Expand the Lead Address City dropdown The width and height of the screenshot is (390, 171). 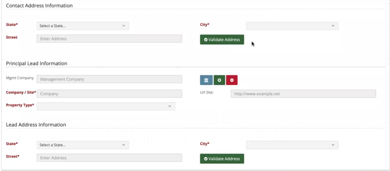(x=292, y=145)
